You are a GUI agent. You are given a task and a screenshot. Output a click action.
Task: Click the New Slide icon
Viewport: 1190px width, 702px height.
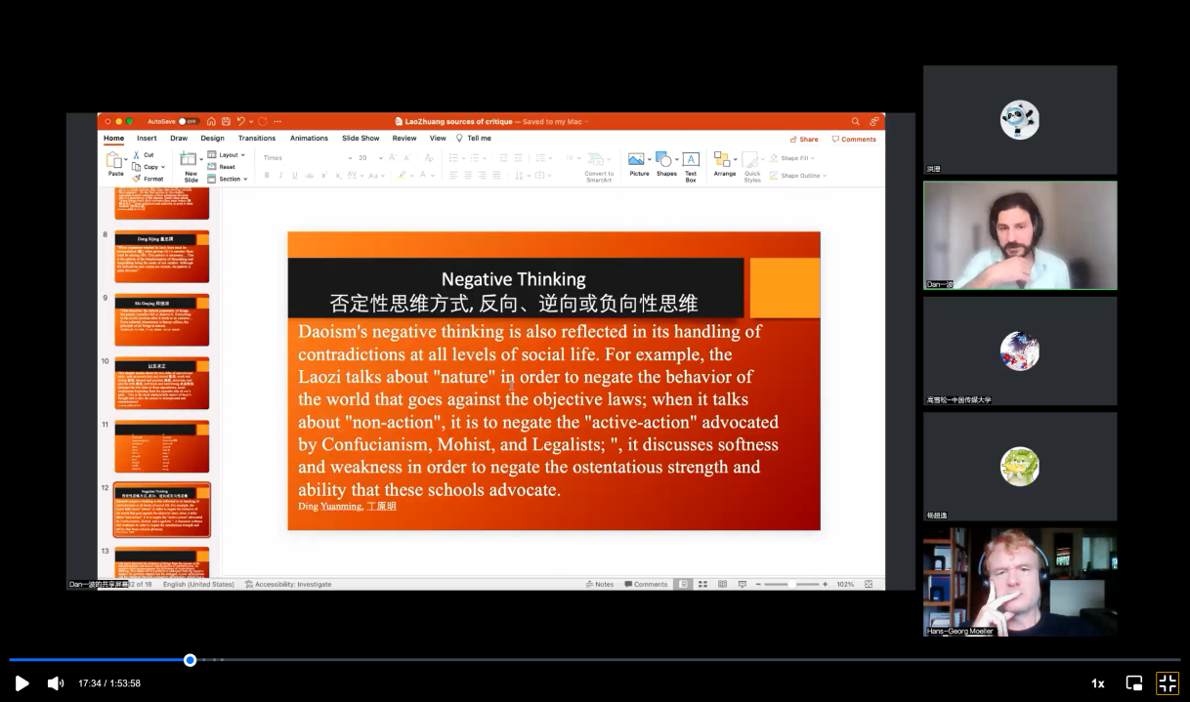188,159
